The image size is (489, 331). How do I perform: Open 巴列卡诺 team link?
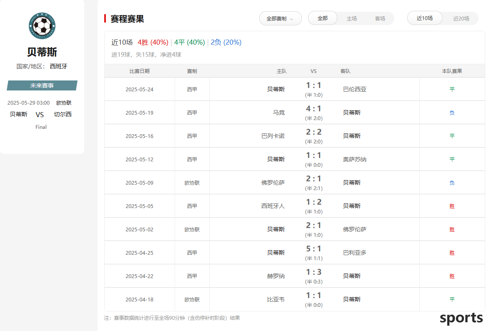273,136
